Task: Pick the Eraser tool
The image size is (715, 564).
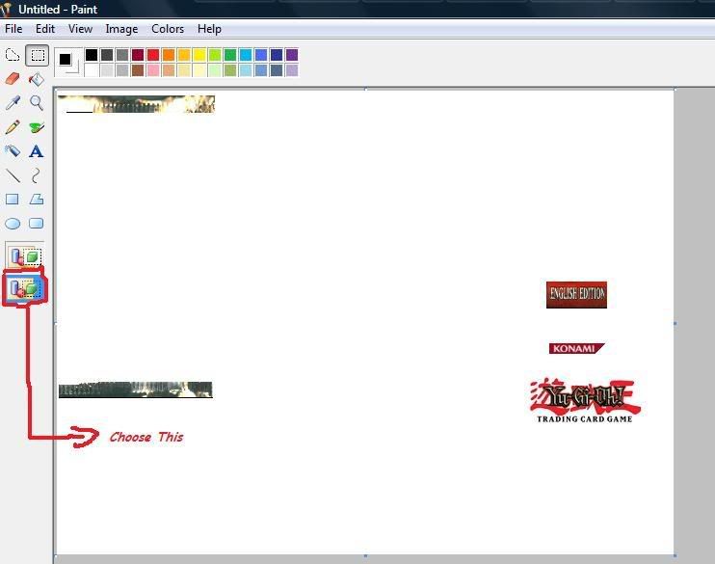Action: coord(13,79)
